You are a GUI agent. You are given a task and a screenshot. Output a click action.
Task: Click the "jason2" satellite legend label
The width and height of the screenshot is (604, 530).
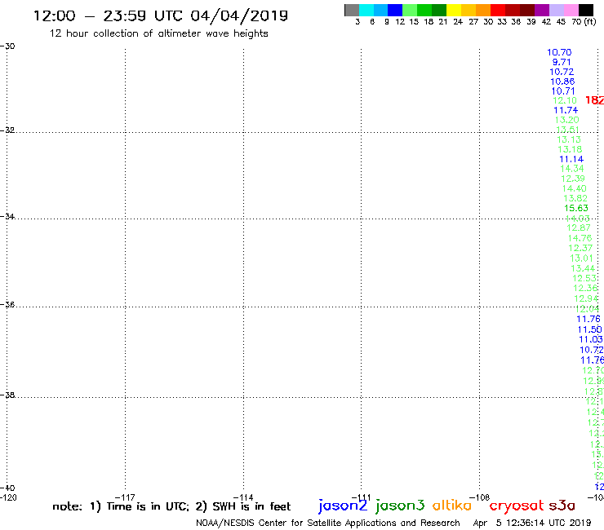pyautogui.click(x=343, y=506)
